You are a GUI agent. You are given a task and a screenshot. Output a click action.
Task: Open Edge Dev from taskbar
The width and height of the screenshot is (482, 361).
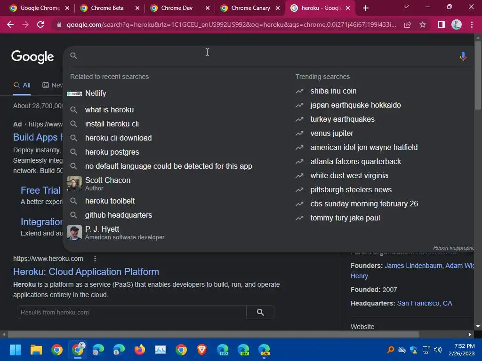pyautogui.click(x=243, y=350)
